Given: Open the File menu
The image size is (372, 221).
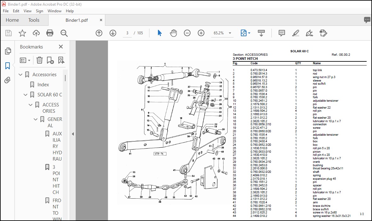Looking at the screenshot, I should pos(6,11).
